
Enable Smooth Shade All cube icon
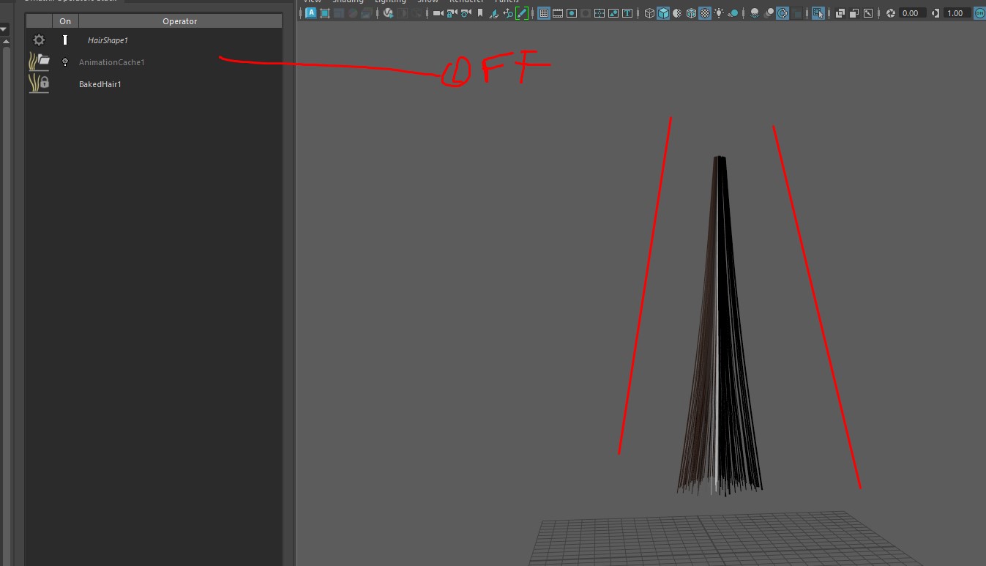click(663, 13)
